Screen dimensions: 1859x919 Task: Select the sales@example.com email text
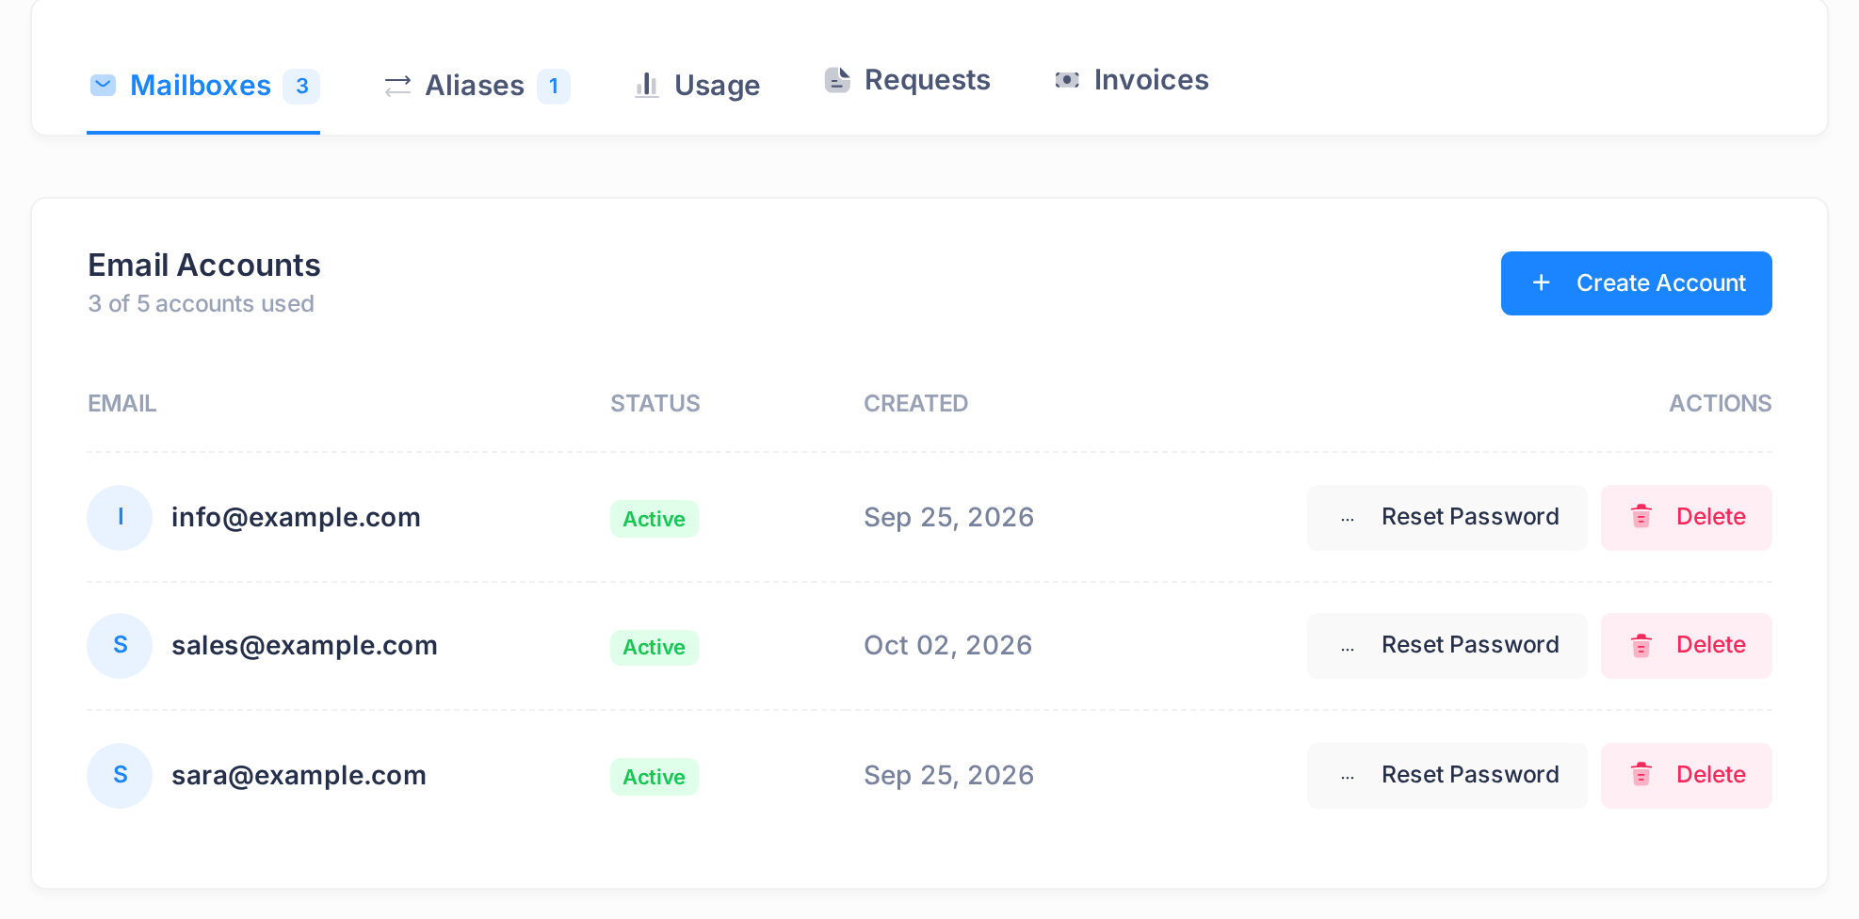click(x=304, y=646)
